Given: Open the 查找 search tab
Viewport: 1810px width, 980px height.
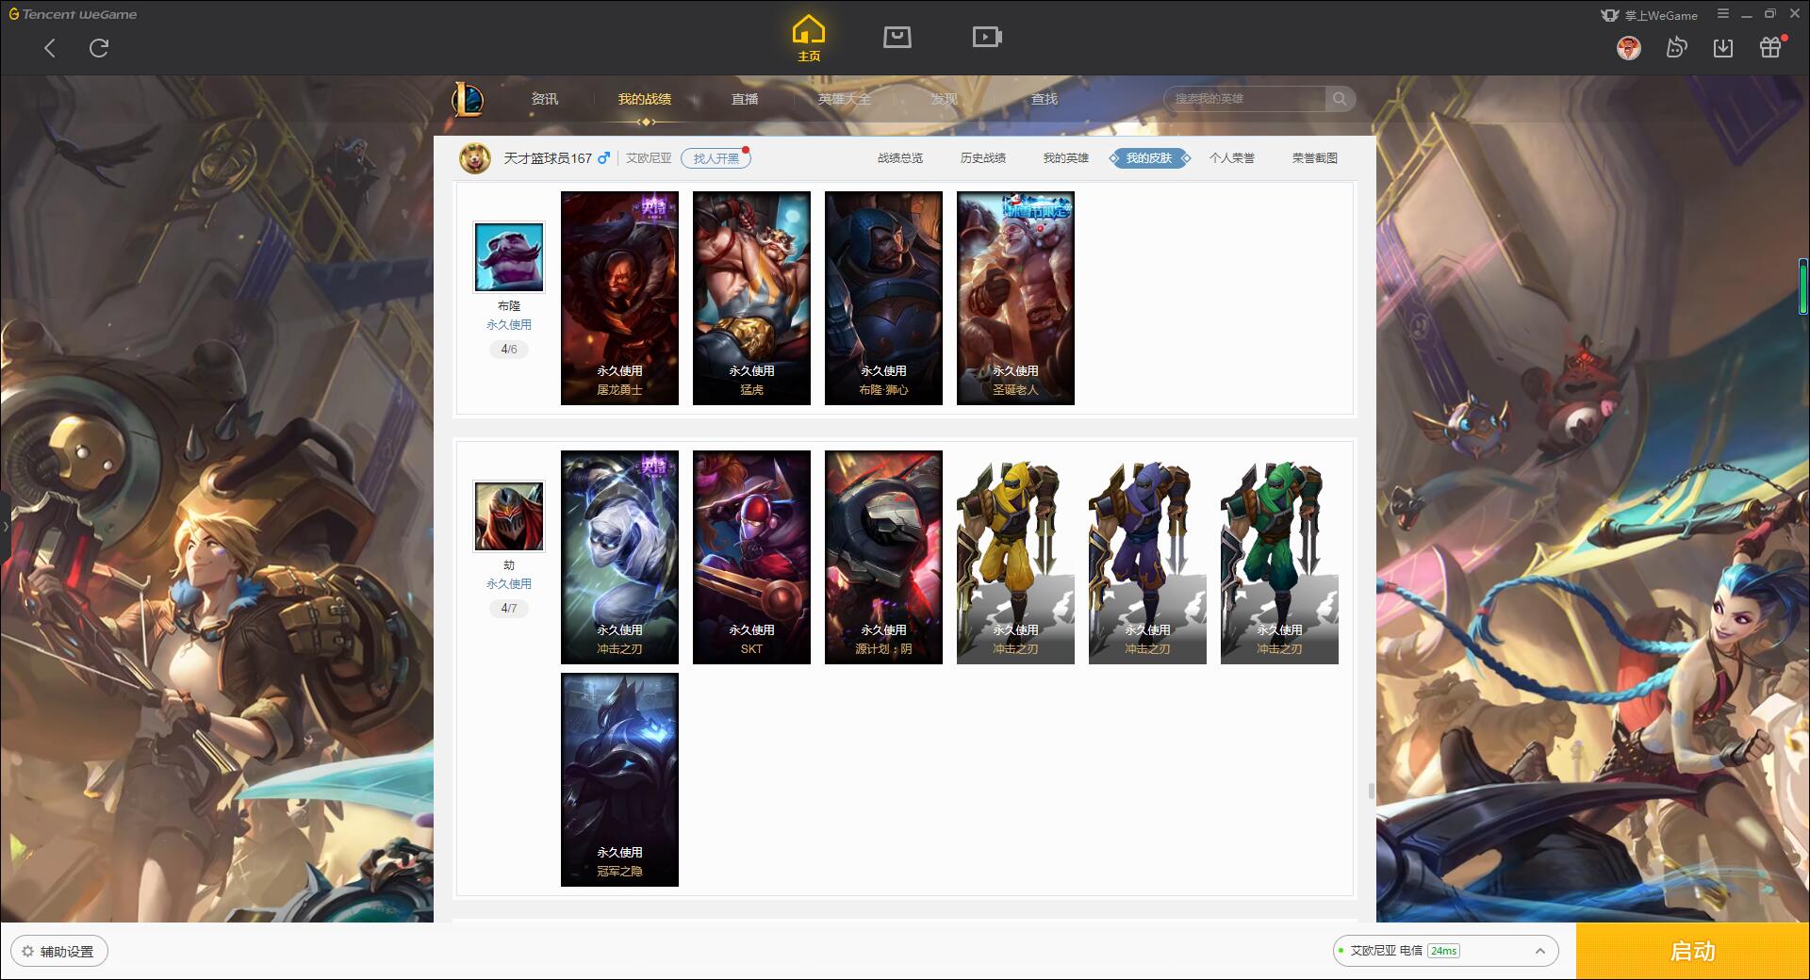Looking at the screenshot, I should coord(1045,99).
